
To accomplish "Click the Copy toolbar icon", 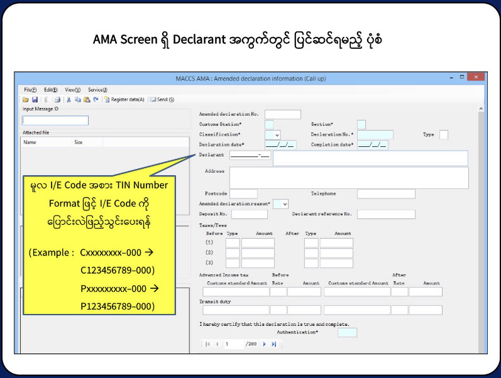I will coord(78,100).
